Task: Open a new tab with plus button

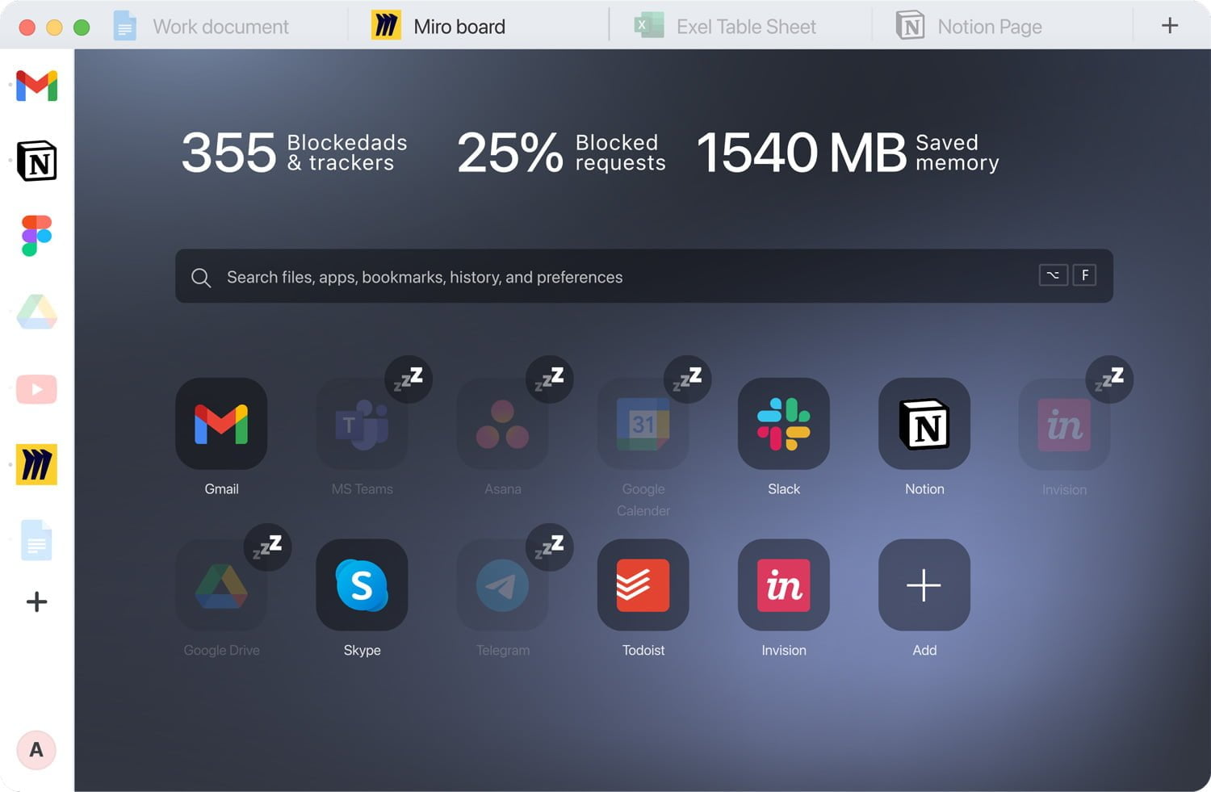Action: [1169, 26]
